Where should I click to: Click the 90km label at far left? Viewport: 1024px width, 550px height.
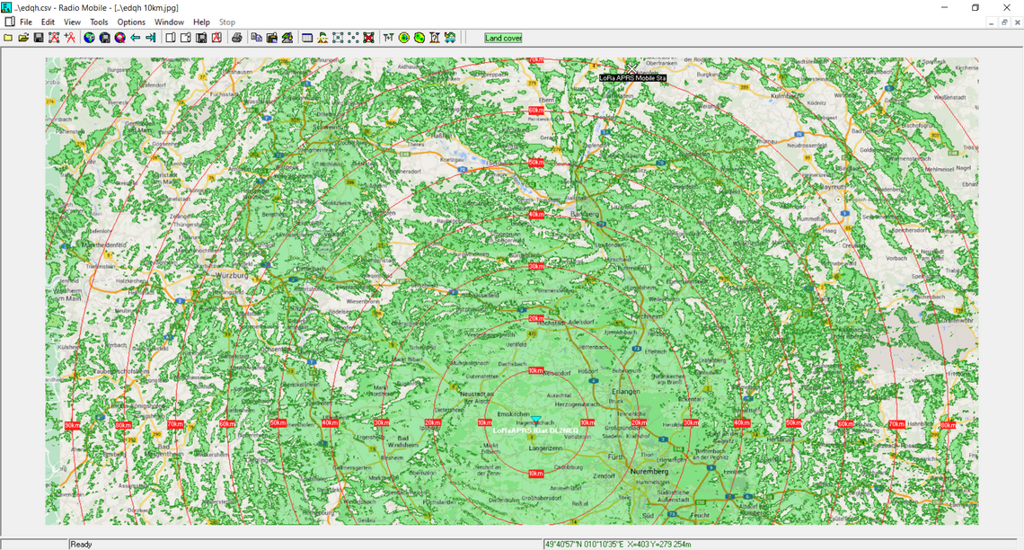(x=73, y=425)
